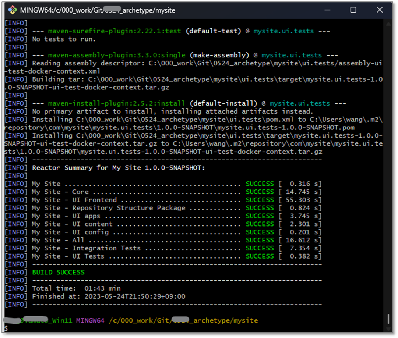This screenshot has height=338, width=398.
Task: Click the BUILD SUCCESS message
Action: coord(59,272)
